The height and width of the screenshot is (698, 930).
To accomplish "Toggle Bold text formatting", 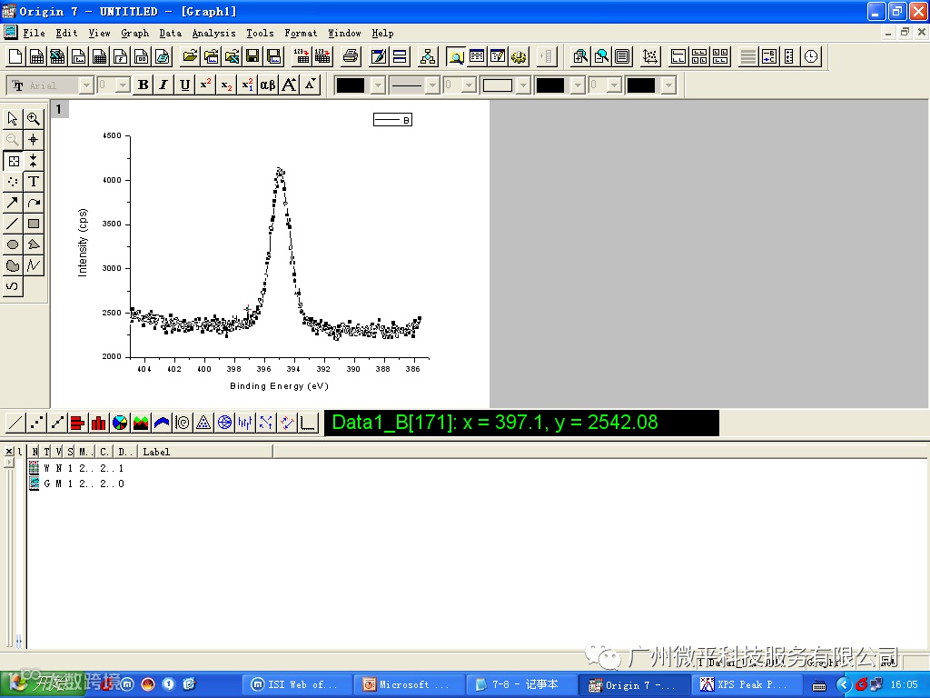I will click(143, 85).
